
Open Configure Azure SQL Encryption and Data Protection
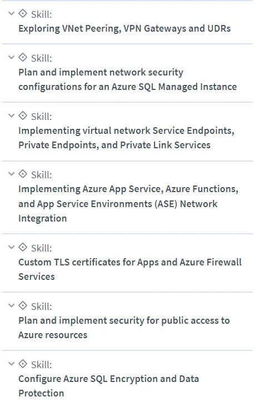pos(108,386)
